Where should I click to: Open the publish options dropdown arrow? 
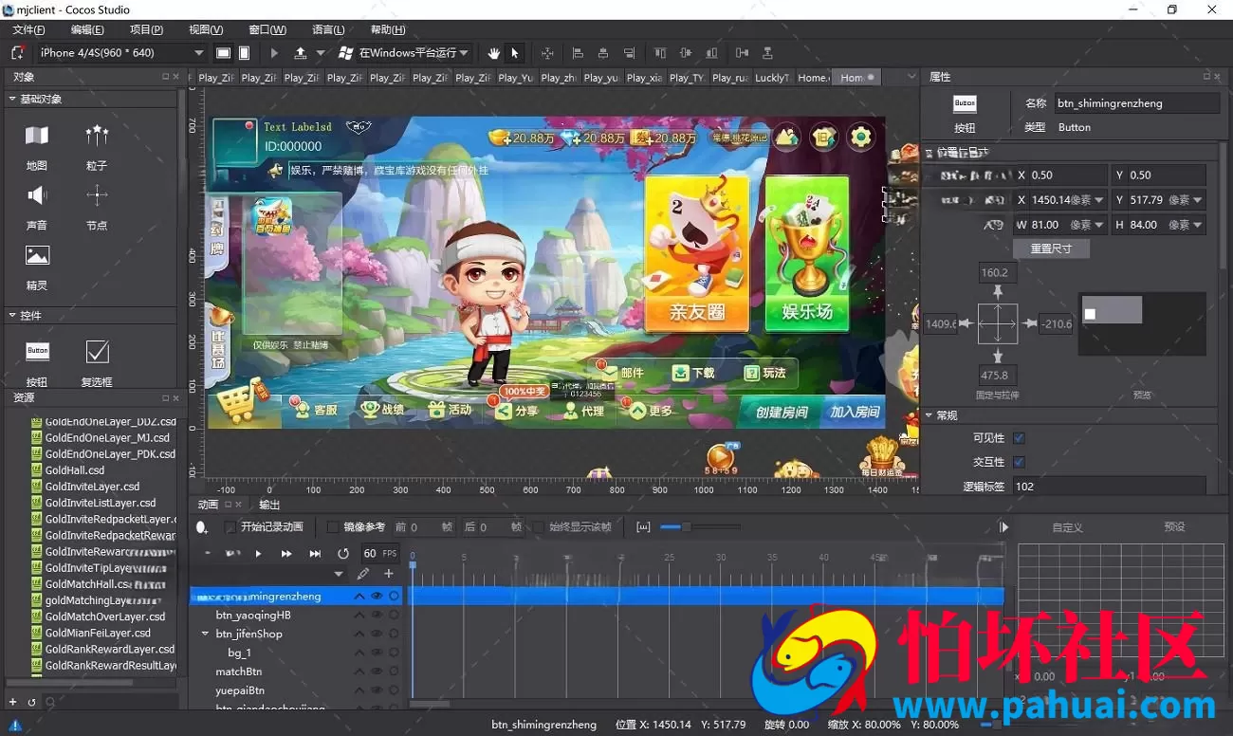pyautogui.click(x=321, y=53)
